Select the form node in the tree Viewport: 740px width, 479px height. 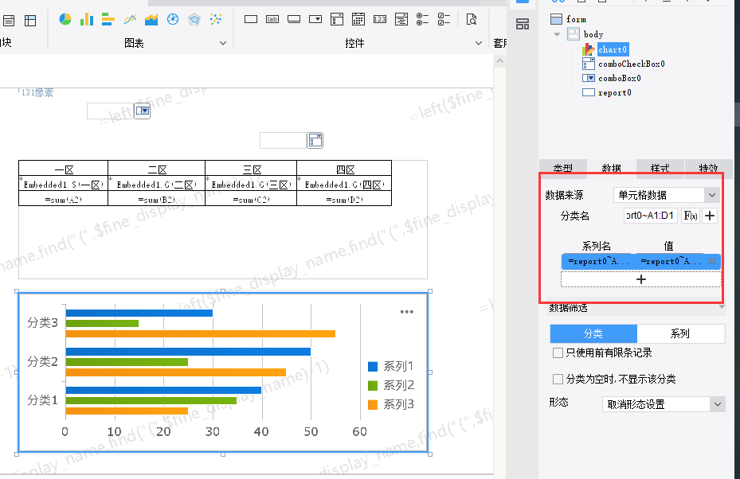[x=576, y=19]
